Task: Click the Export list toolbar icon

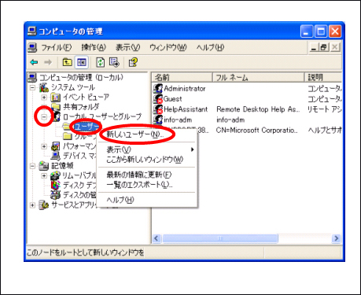Action: [114, 62]
